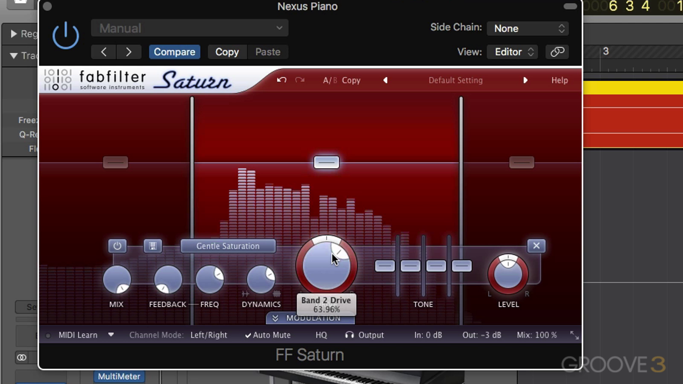
Task: Select the left band level handle
Action: click(115, 163)
